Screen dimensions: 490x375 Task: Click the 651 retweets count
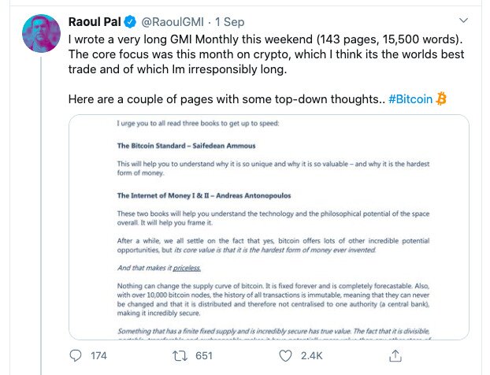point(204,355)
